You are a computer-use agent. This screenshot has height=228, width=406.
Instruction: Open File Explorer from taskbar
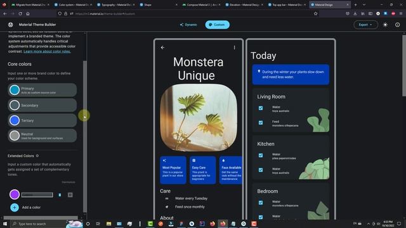108,224
